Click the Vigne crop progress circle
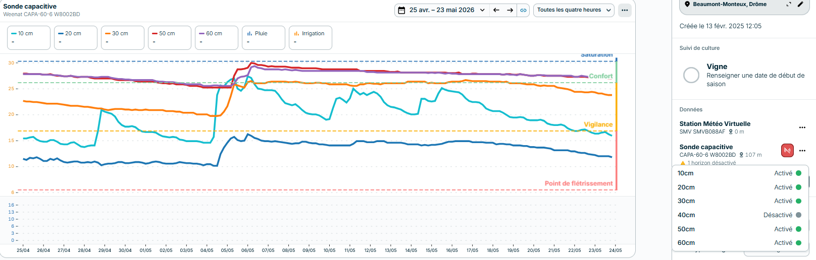Screen dimensions: 816x260 click(691, 75)
